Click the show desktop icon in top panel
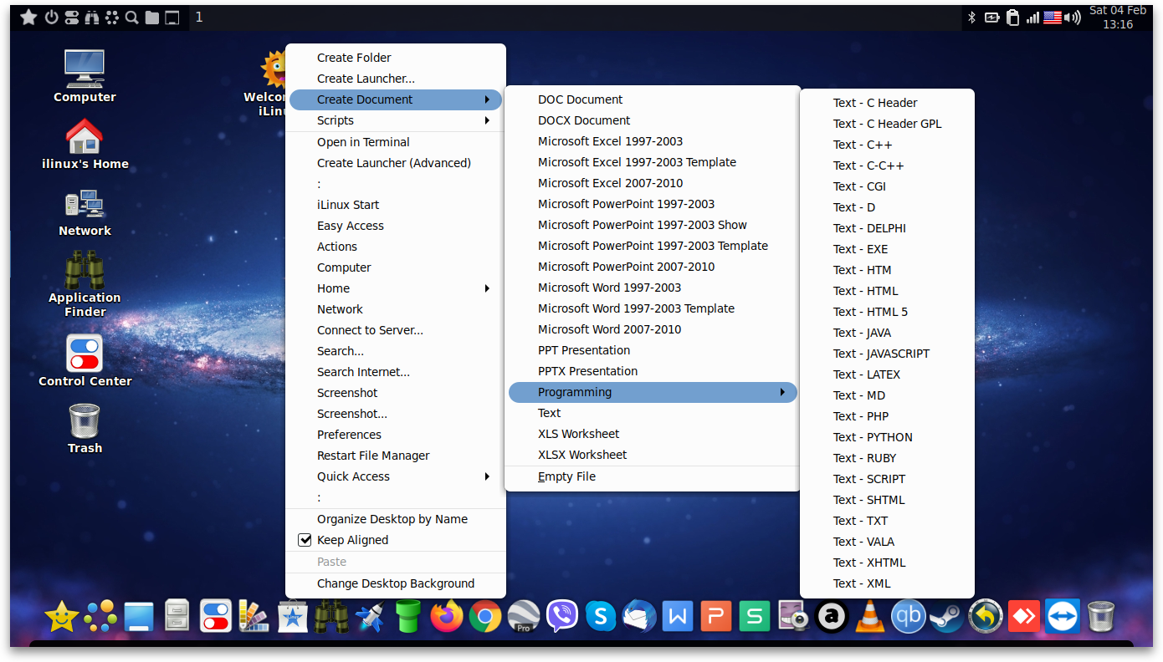The image size is (1163, 662). tap(172, 18)
